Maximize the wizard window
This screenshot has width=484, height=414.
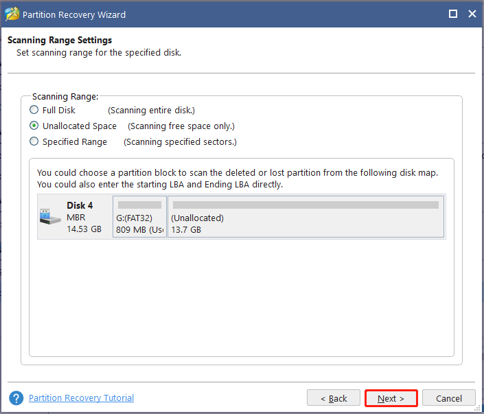tap(453, 14)
